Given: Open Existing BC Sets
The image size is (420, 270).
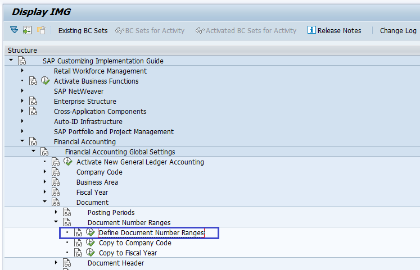Looking at the screenshot, I should click(x=83, y=31).
